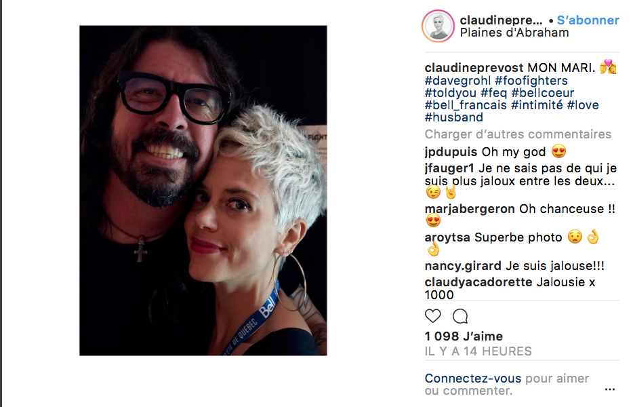Image resolution: width=633 pixels, height=407 pixels.
Task: Open claudineprevost profile avatar
Action: tap(438, 26)
